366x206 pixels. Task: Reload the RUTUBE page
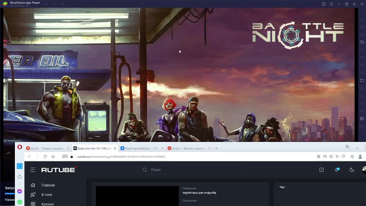click(45, 157)
